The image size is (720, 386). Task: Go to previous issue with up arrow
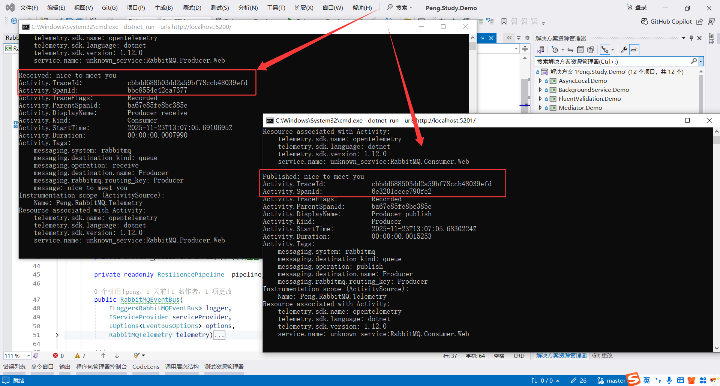tap(103, 356)
